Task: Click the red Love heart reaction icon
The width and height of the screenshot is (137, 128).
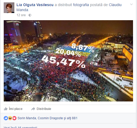Action: [x=14, y=118]
